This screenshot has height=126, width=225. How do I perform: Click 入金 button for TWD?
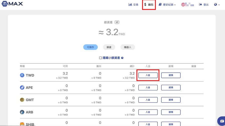pyautogui.click(x=148, y=75)
